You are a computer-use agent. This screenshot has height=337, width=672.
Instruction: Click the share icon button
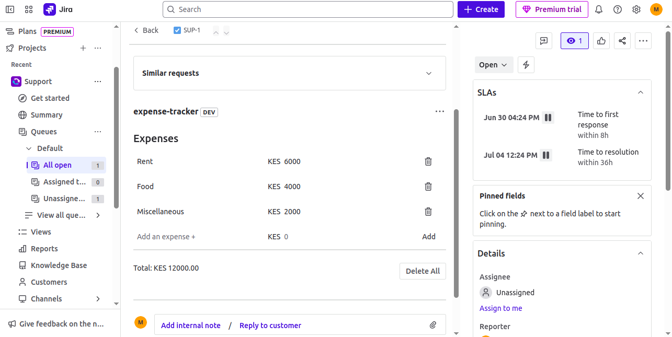[x=622, y=41]
